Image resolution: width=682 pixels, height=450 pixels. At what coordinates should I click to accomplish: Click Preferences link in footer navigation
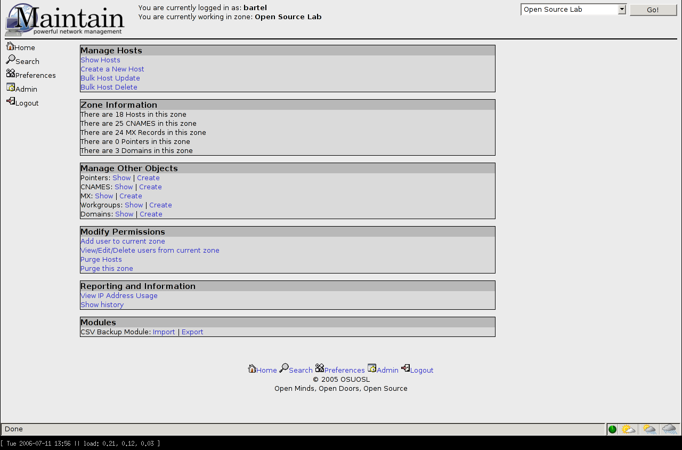344,371
